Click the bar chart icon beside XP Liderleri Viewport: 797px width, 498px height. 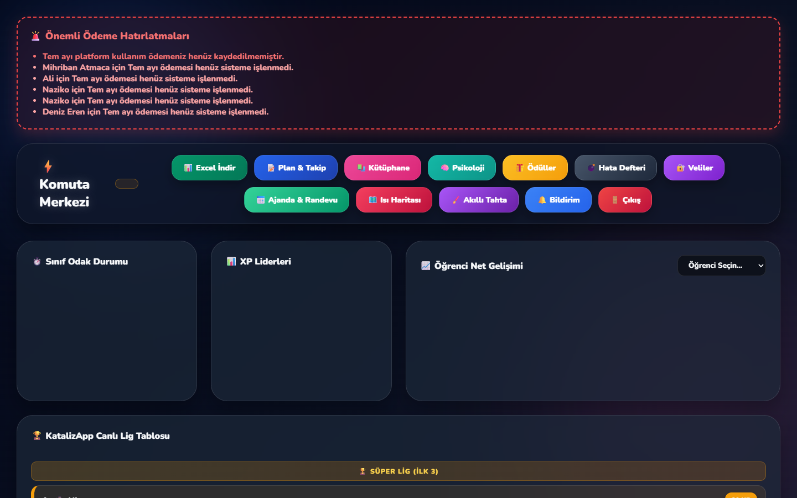(x=231, y=261)
